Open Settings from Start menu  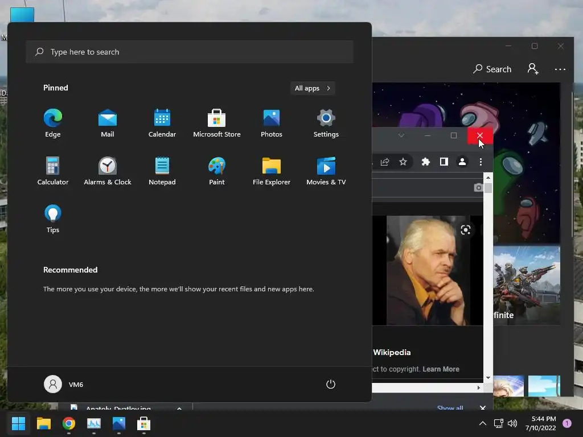[x=326, y=123]
